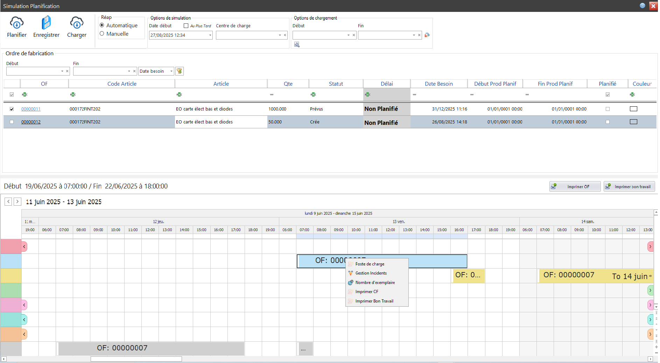Enable the Au Plus Tard checkbox
660x363 pixels.
(x=186, y=26)
